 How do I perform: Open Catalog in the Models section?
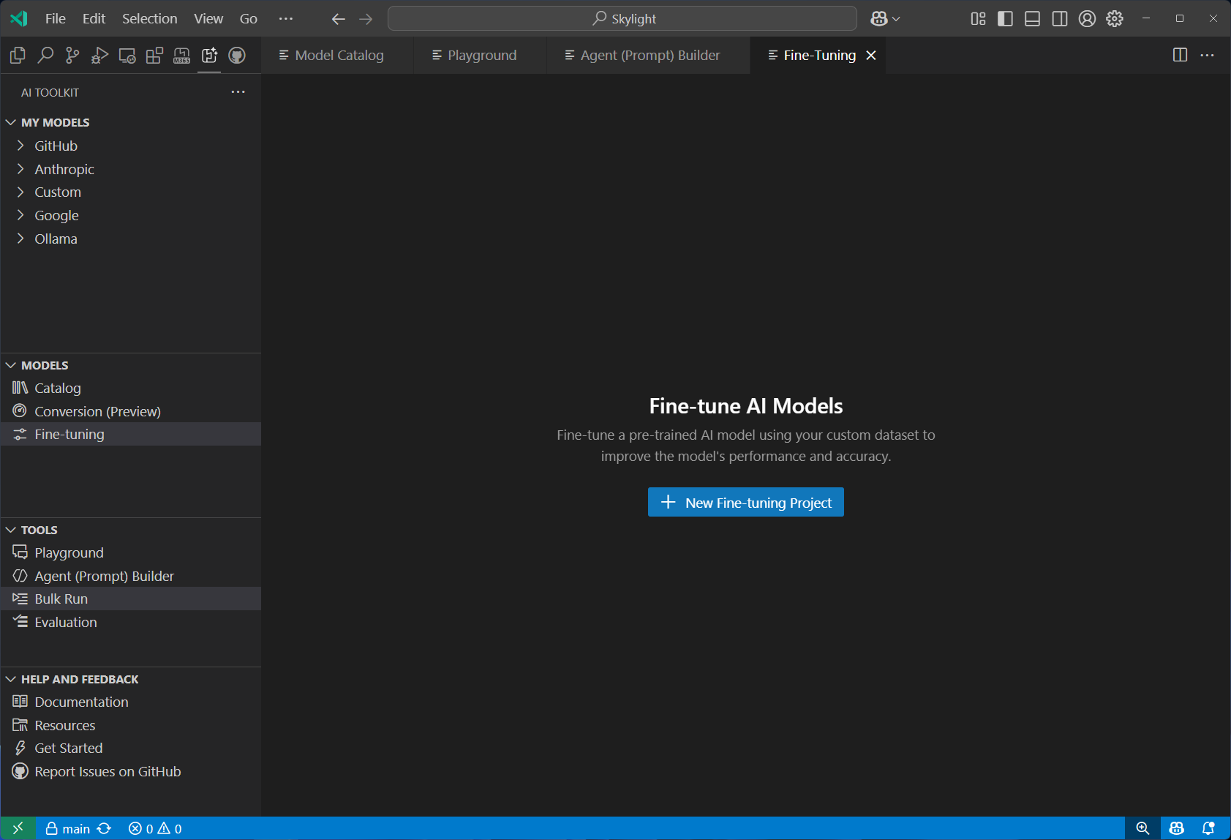[x=131, y=389]
